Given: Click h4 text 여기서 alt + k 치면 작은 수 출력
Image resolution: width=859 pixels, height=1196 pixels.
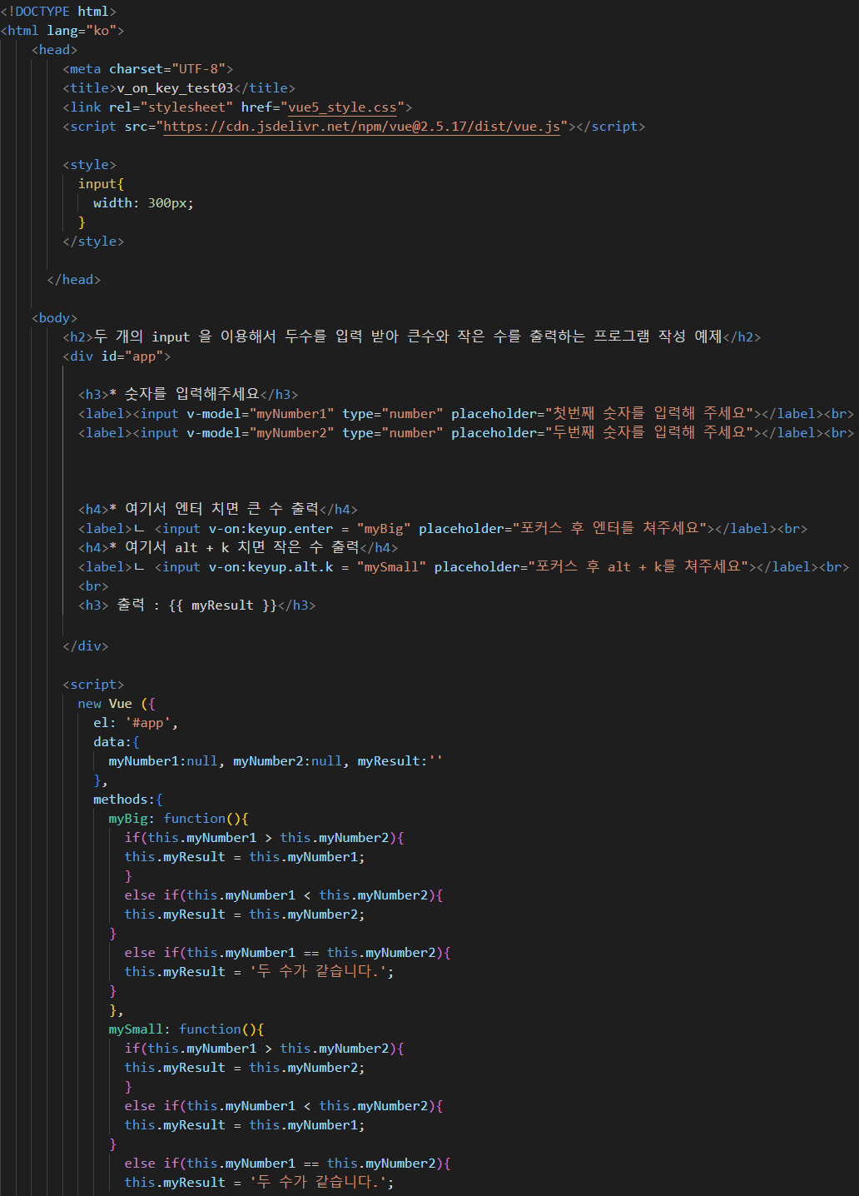Looking at the screenshot, I should coord(241,547).
